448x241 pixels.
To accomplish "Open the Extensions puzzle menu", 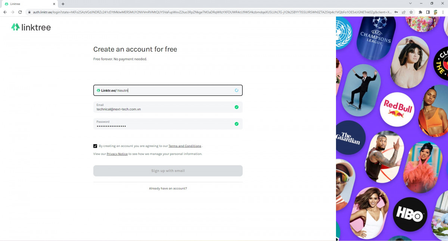I will pyautogui.click(x=420, y=12).
